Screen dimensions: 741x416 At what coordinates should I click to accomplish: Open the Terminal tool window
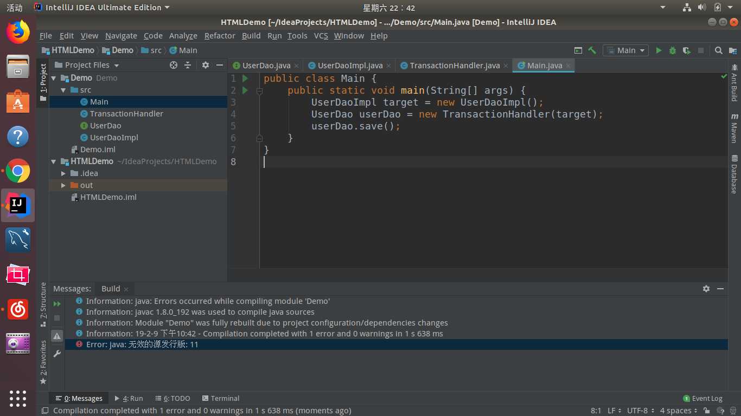coord(220,399)
